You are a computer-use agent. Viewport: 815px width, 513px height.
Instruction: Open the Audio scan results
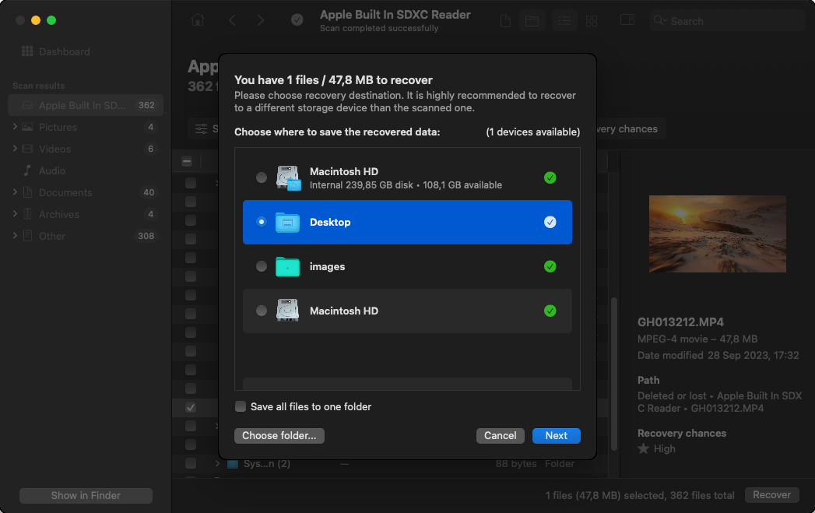[x=51, y=170]
